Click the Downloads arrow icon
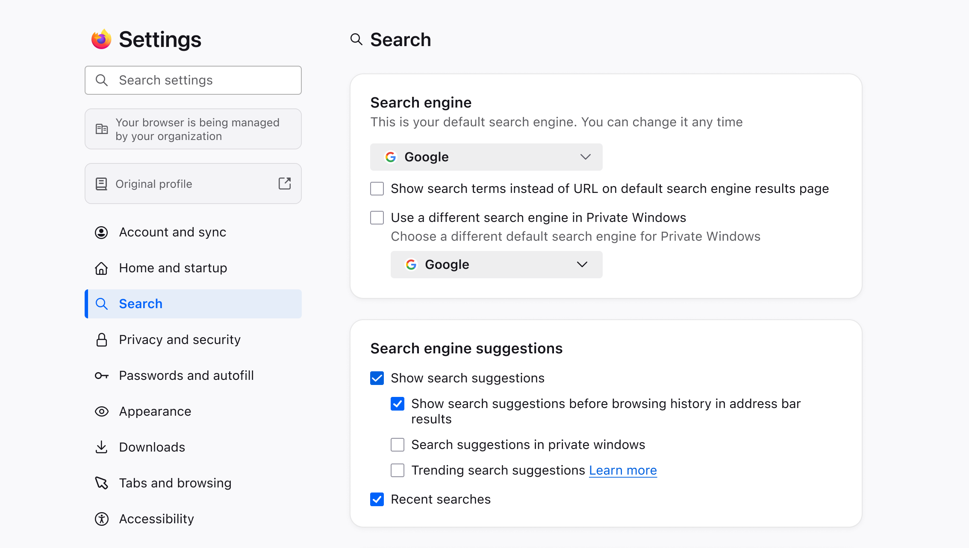This screenshot has height=548, width=969. point(101,447)
